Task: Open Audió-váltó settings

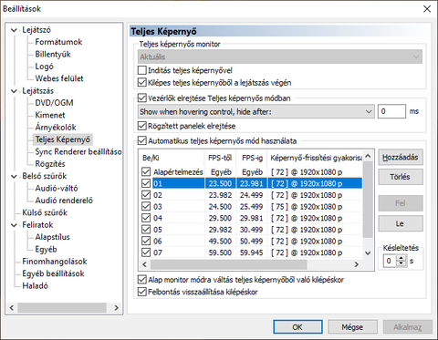Action: 57,189
